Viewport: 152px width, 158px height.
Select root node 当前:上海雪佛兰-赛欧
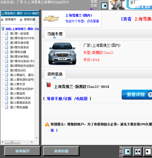click(22, 29)
